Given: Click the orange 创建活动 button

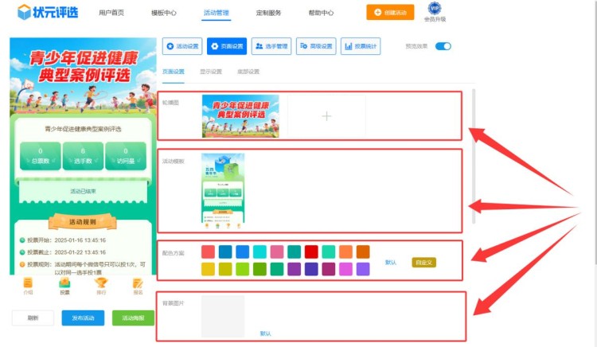Looking at the screenshot, I should (390, 13).
